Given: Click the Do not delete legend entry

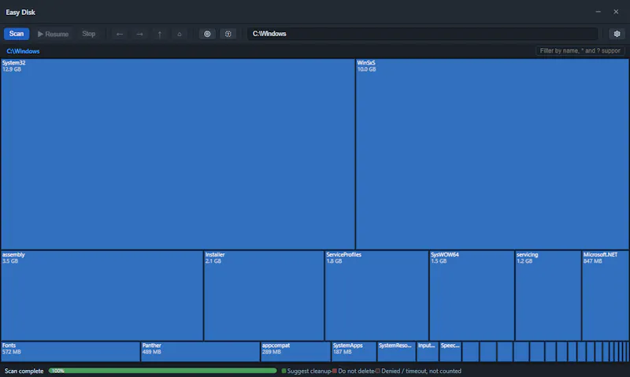Looking at the screenshot, I should click(353, 371).
